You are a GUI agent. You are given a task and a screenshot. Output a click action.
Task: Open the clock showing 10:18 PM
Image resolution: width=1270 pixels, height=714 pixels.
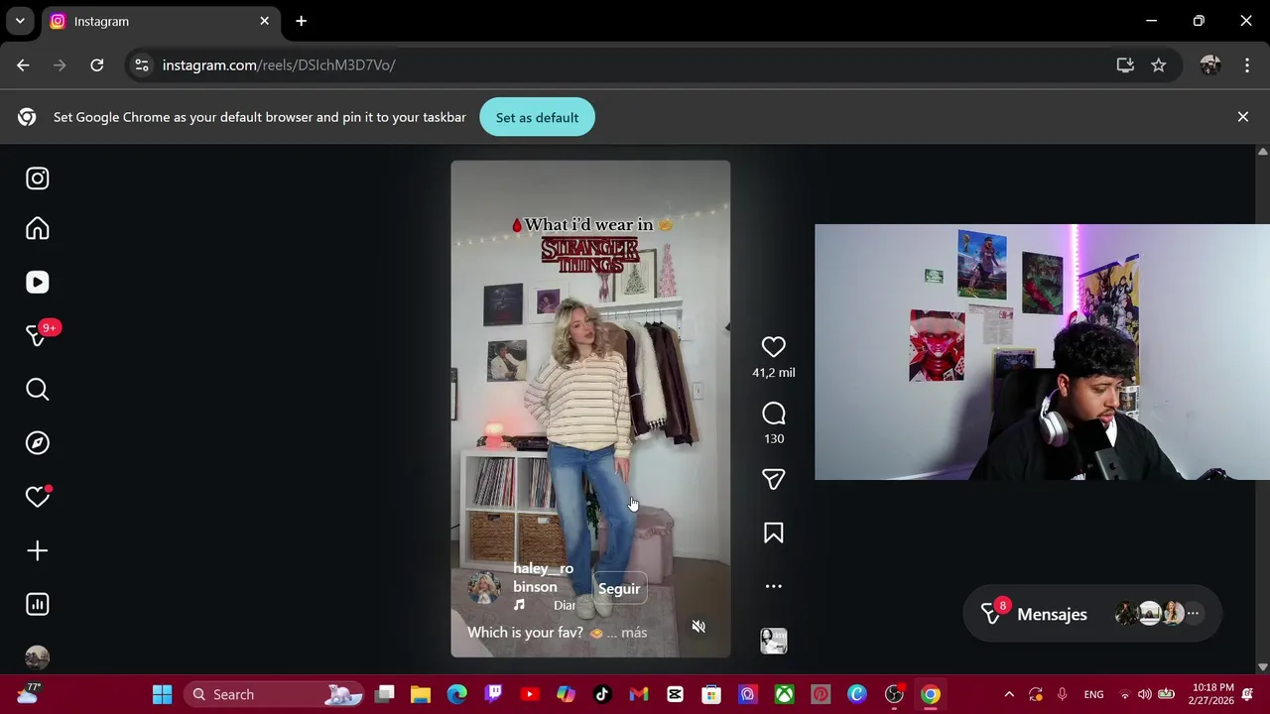[x=1213, y=694]
